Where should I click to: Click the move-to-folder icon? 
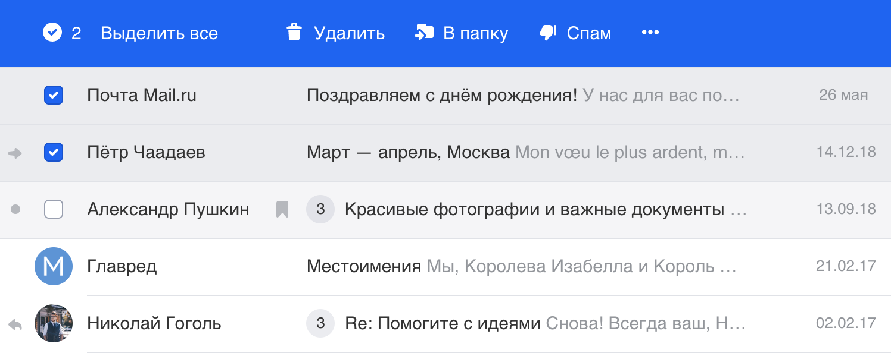pyautogui.click(x=424, y=33)
